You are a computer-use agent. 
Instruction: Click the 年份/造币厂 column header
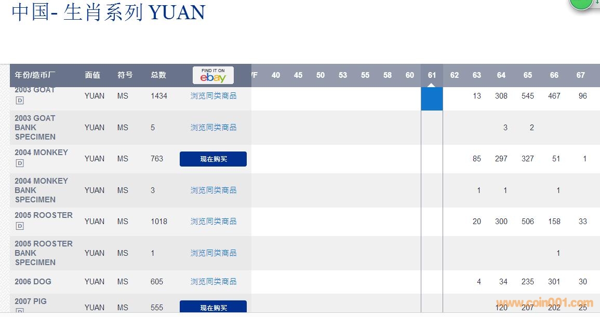(x=39, y=75)
